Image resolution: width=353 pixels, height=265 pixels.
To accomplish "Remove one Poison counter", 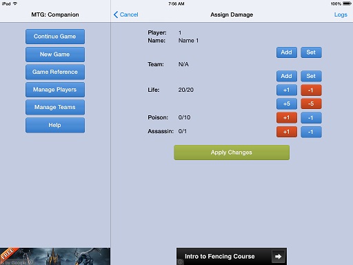I will pyautogui.click(x=311, y=118).
